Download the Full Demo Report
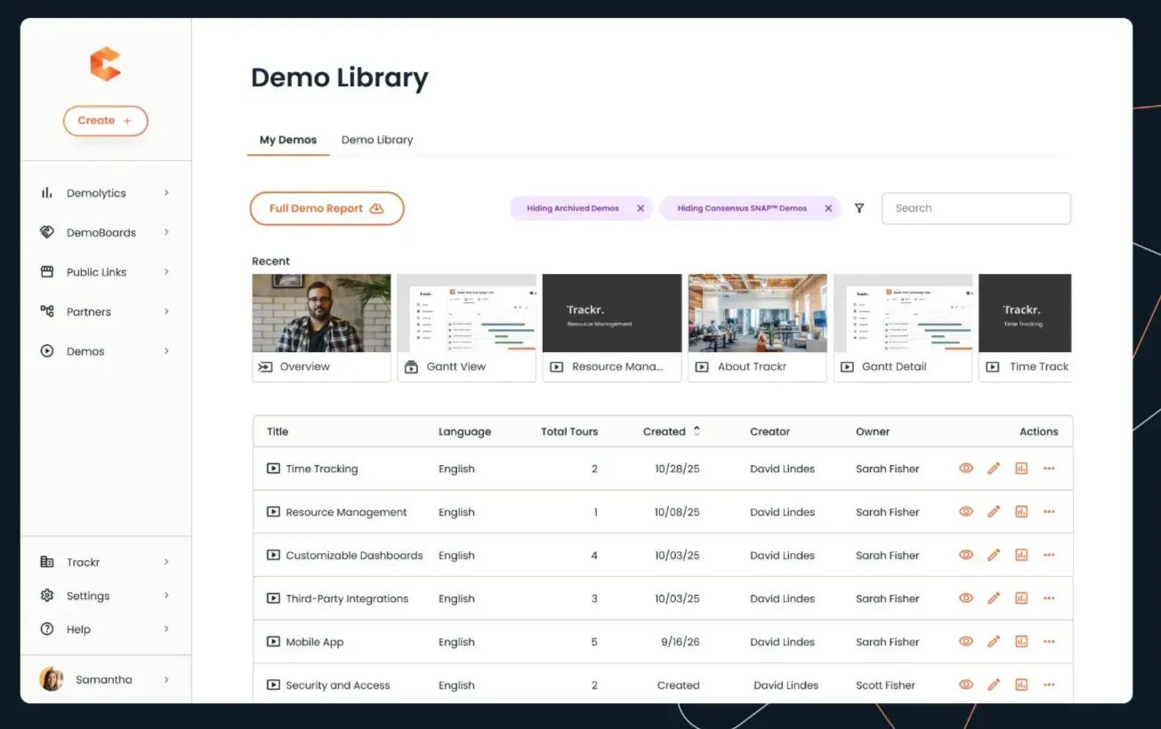This screenshot has height=729, width=1161. click(x=327, y=208)
